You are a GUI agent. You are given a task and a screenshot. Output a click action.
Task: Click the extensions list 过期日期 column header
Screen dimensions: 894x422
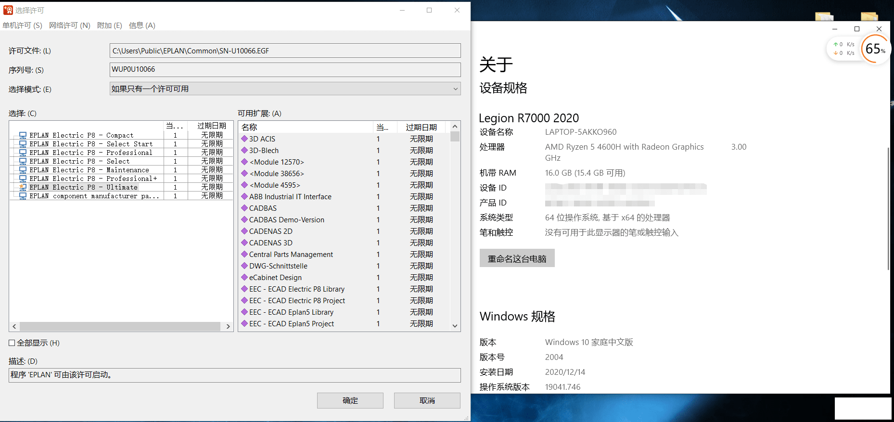coord(422,127)
